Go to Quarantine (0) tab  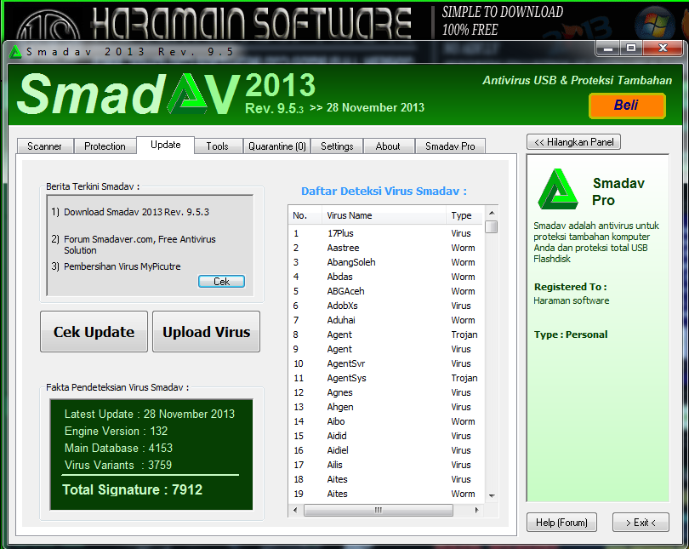276,146
